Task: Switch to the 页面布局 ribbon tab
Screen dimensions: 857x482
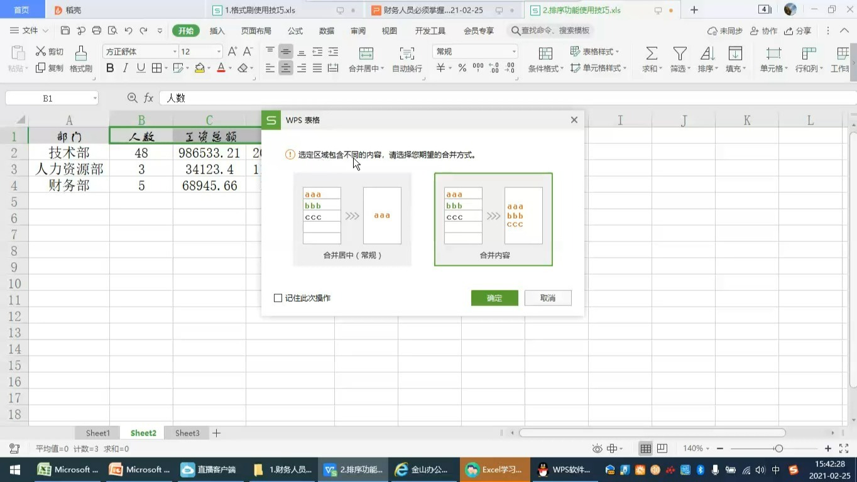Action: point(256,31)
